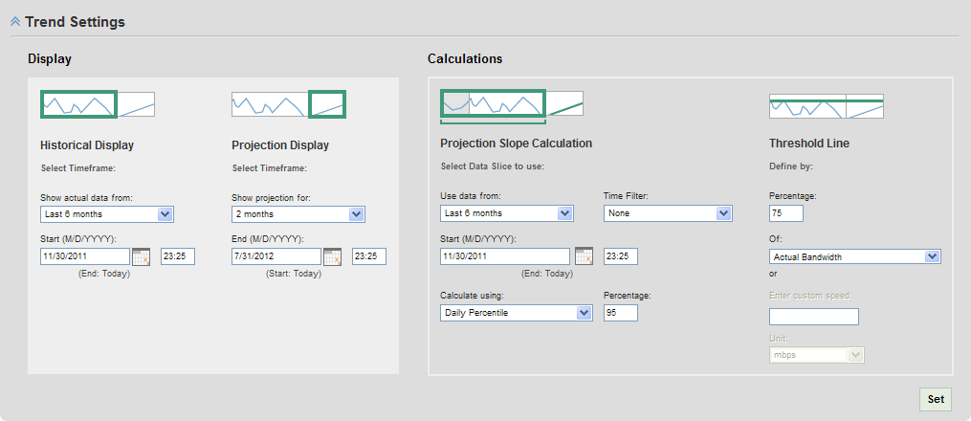Image resolution: width=971 pixels, height=421 pixels.
Task: Click the Historical Display chart thumbnail
Action: (98, 104)
